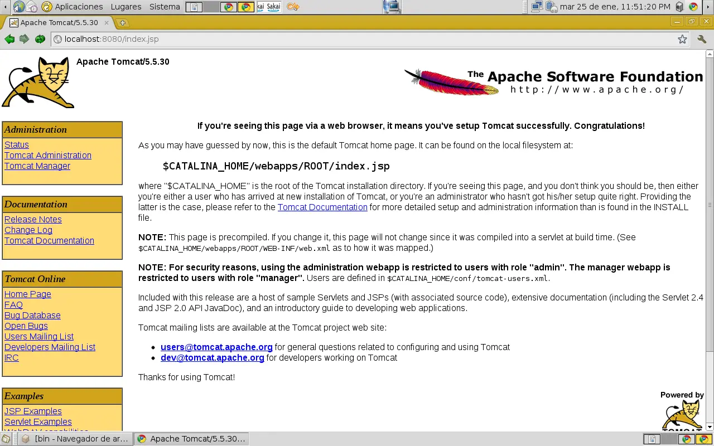Click the Tomcat cat logo at top left
This screenshot has width=714, height=446.
click(38, 82)
